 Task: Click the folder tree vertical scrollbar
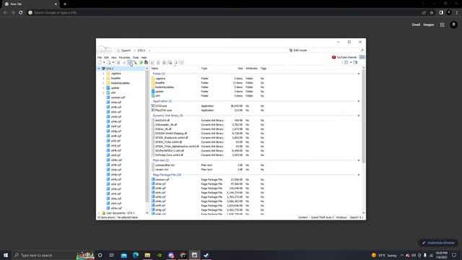(x=147, y=136)
